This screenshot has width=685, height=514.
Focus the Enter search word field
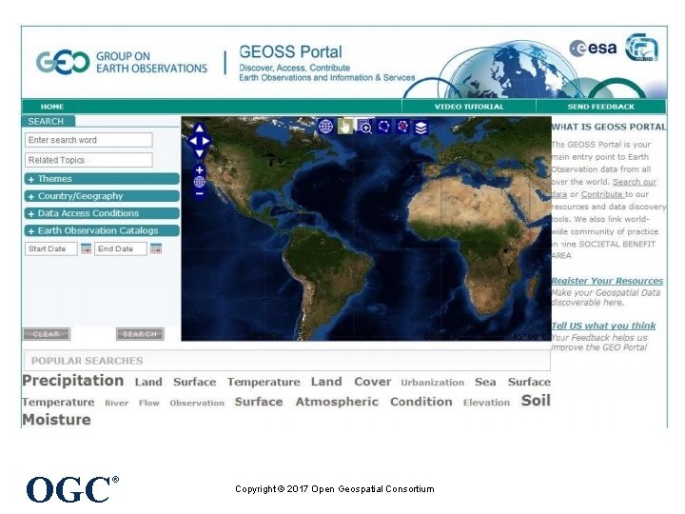[88, 140]
